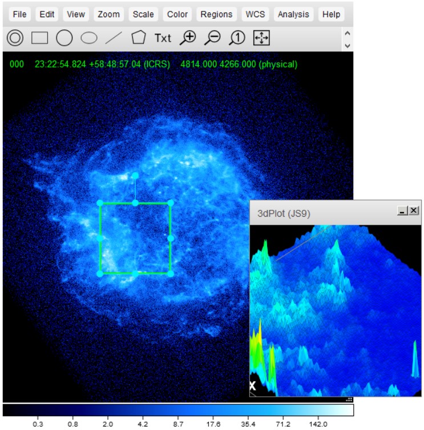Select the Txt text region tool

click(x=163, y=38)
